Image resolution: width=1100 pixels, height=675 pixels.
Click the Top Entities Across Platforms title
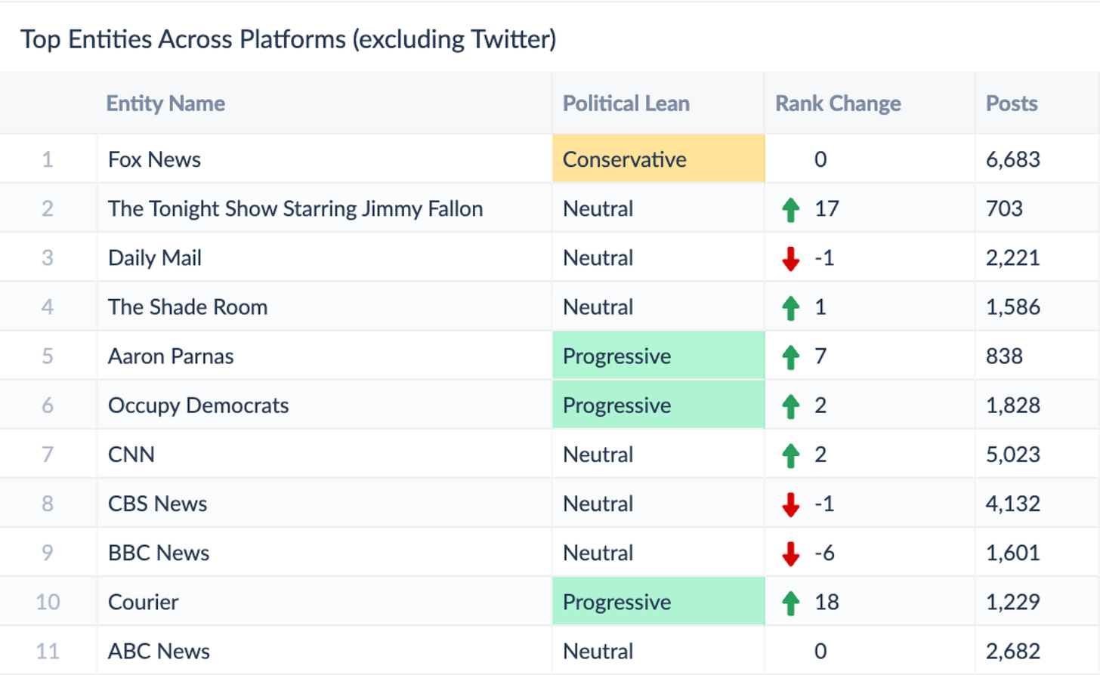coord(288,39)
